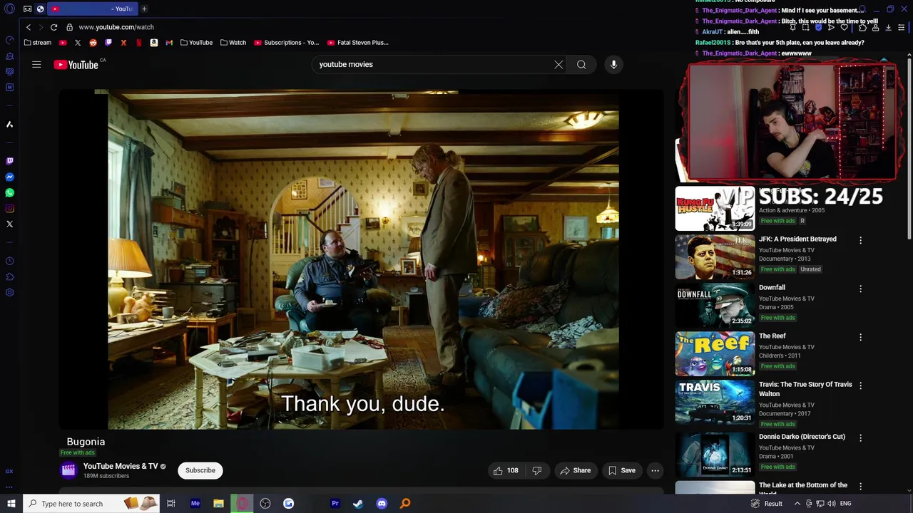Clear the YouTube search box text
913x513 pixels.
click(x=558, y=65)
